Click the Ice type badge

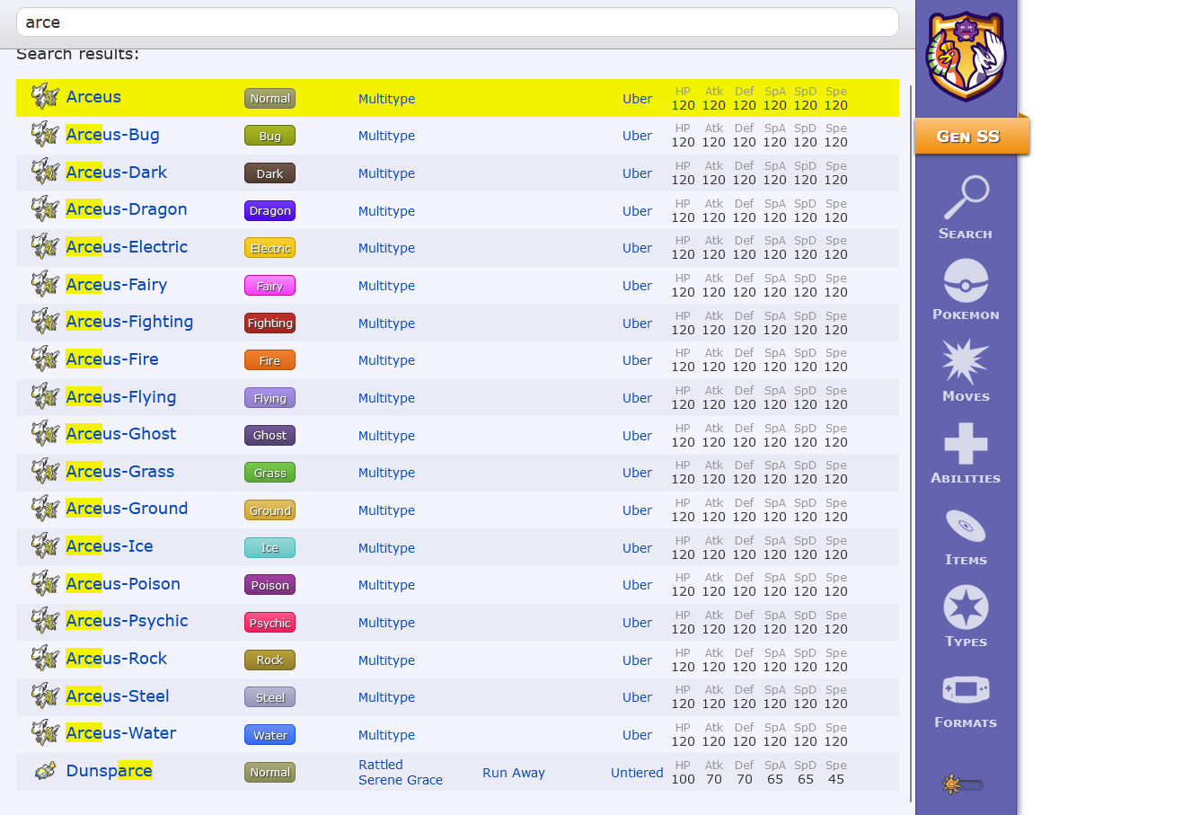click(269, 547)
